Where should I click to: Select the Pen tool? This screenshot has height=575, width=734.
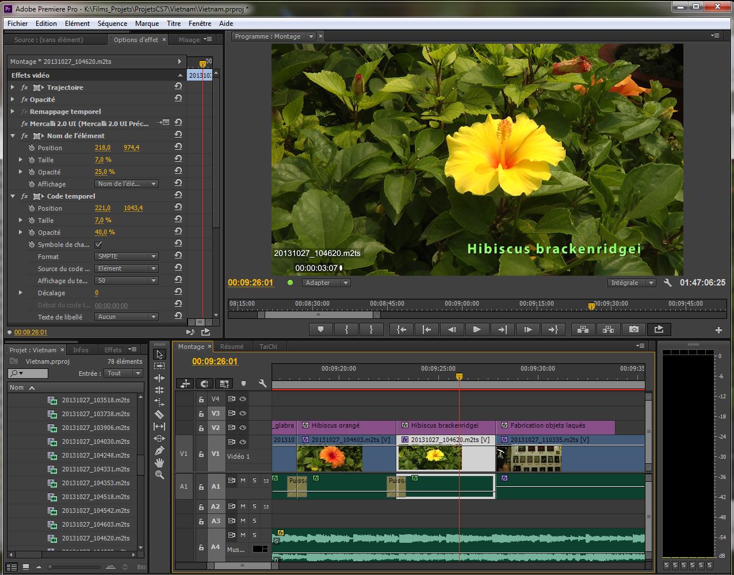click(159, 451)
